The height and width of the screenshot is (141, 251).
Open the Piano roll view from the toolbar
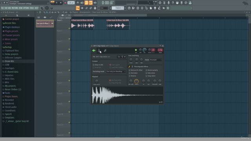coord(133,8)
